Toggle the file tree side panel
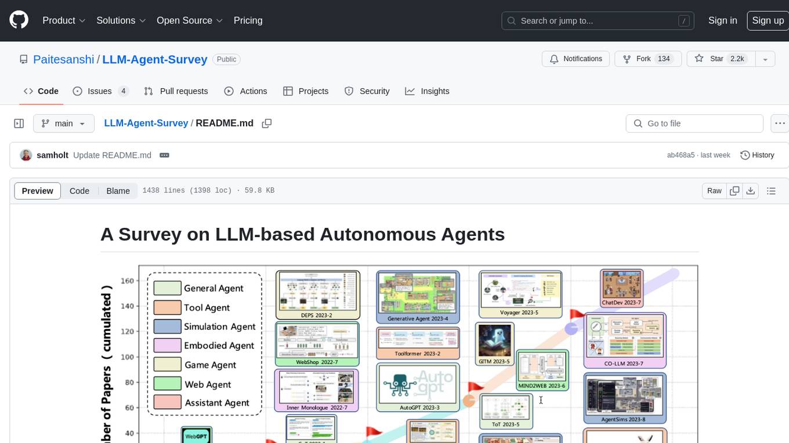The height and width of the screenshot is (443, 789). 19,124
